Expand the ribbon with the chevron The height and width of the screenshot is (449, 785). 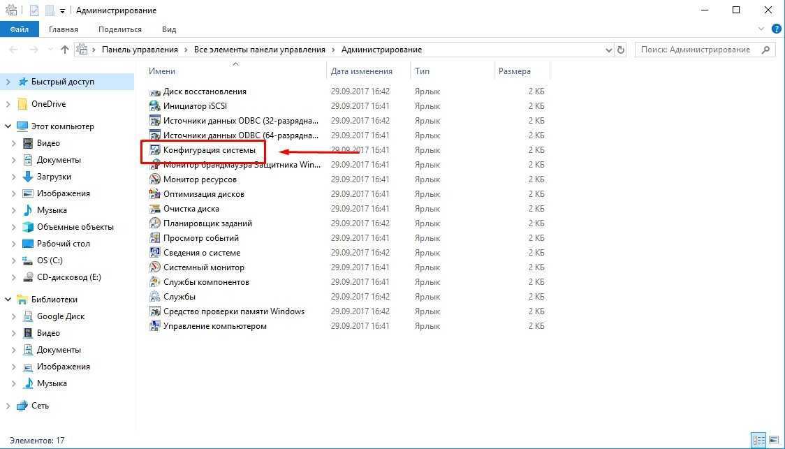tap(762, 29)
